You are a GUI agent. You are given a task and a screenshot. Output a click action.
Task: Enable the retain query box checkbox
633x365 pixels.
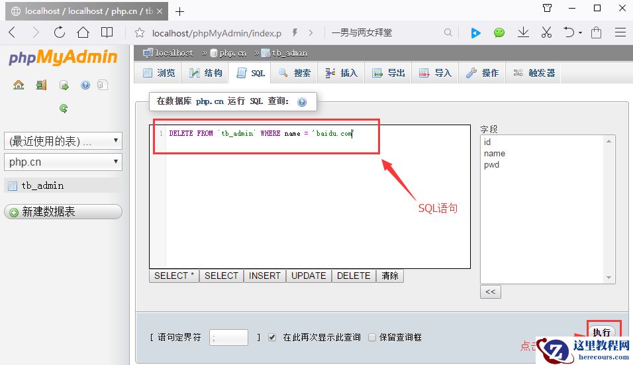372,337
